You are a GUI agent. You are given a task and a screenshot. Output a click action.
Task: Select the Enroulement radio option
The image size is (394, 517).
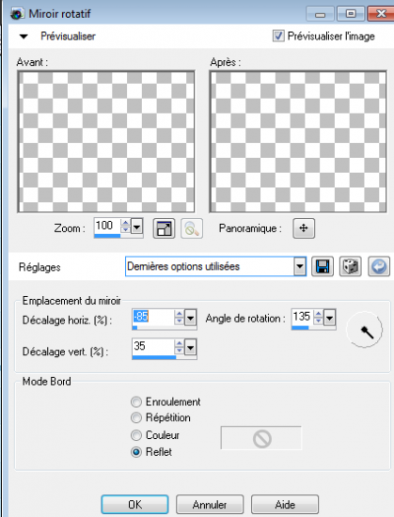(136, 402)
